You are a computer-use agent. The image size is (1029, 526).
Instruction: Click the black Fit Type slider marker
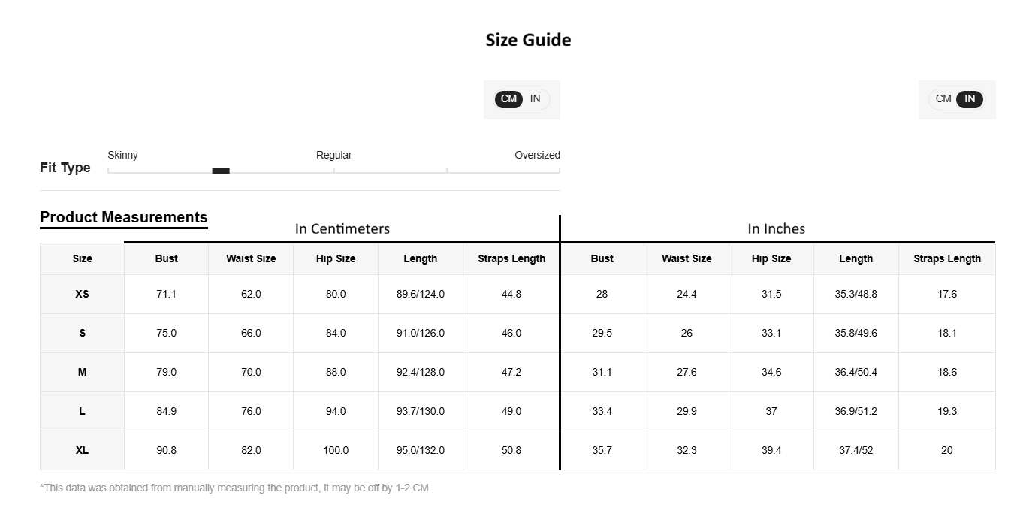coord(221,171)
